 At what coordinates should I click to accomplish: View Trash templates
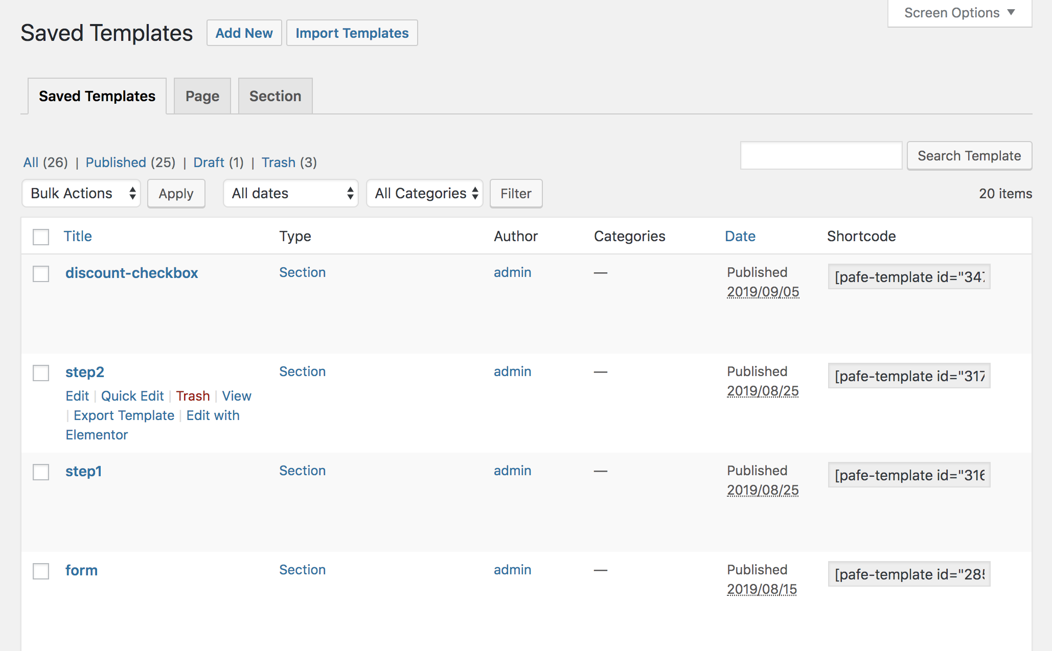[278, 162]
